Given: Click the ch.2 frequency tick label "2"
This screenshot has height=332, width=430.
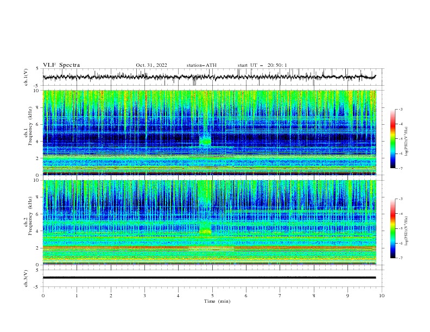Looking at the screenshot, I should (x=37, y=248).
